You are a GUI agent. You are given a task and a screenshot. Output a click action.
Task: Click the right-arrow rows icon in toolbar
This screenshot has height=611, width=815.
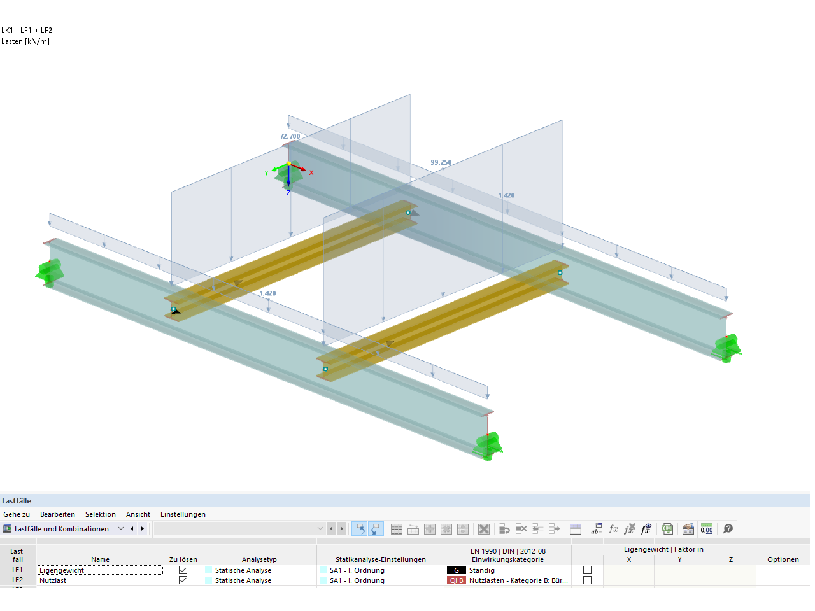click(x=555, y=529)
